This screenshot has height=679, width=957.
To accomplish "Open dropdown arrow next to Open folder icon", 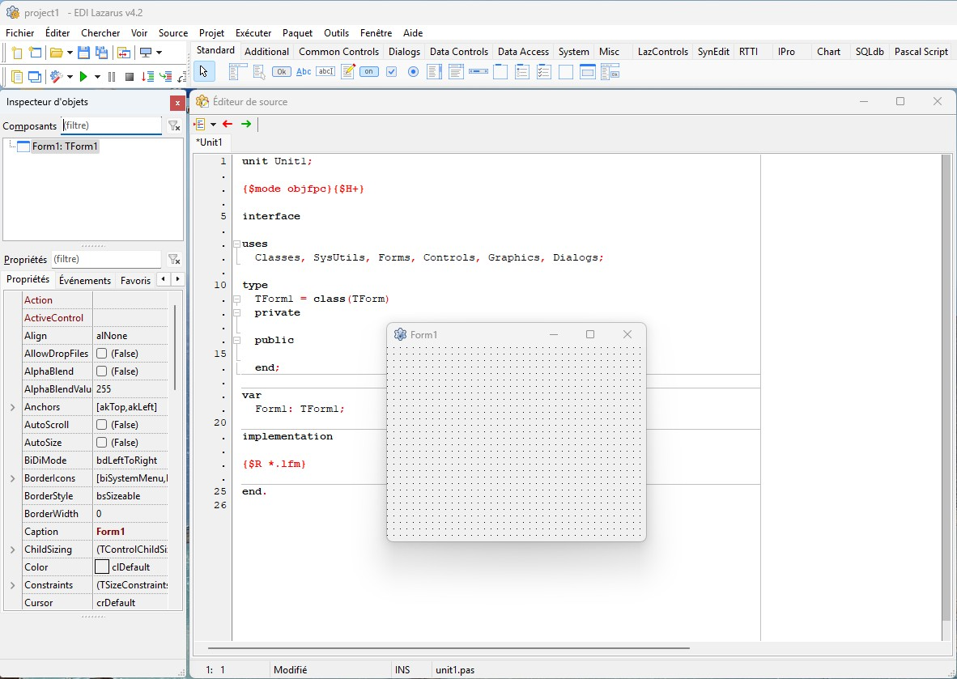I will coord(70,53).
